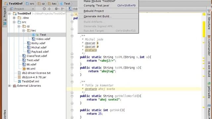Open the Maven Projects tool window
The width and height of the screenshot is (212, 119).
[209, 111]
